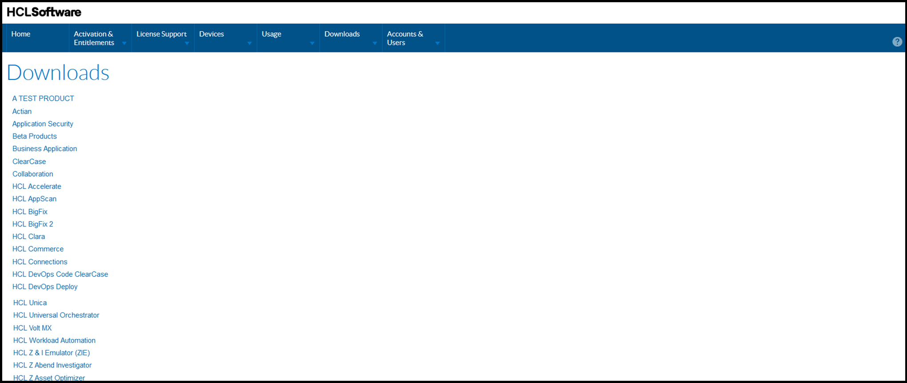Image resolution: width=907 pixels, height=383 pixels.
Task: Select the HCL Universal Orchestrator link
Action: tap(56, 315)
